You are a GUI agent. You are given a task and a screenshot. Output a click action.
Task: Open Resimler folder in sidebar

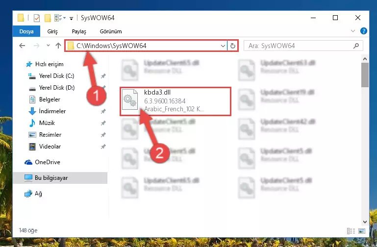50,135
